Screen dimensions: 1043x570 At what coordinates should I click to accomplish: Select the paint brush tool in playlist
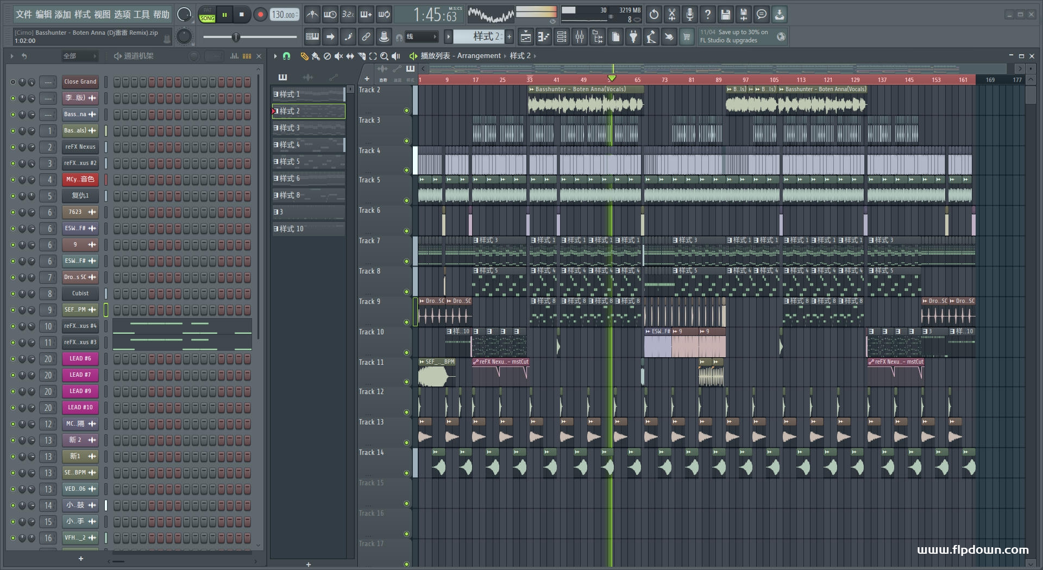(x=316, y=56)
